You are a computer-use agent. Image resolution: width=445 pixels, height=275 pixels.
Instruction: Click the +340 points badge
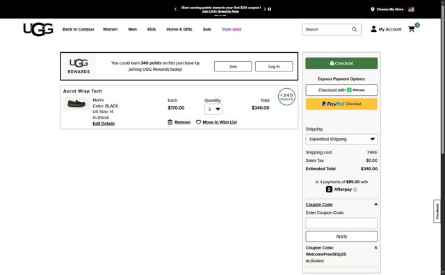click(x=286, y=97)
